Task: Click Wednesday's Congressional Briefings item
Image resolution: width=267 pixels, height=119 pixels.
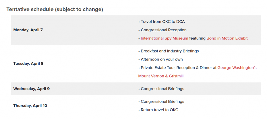Action: click(162, 89)
